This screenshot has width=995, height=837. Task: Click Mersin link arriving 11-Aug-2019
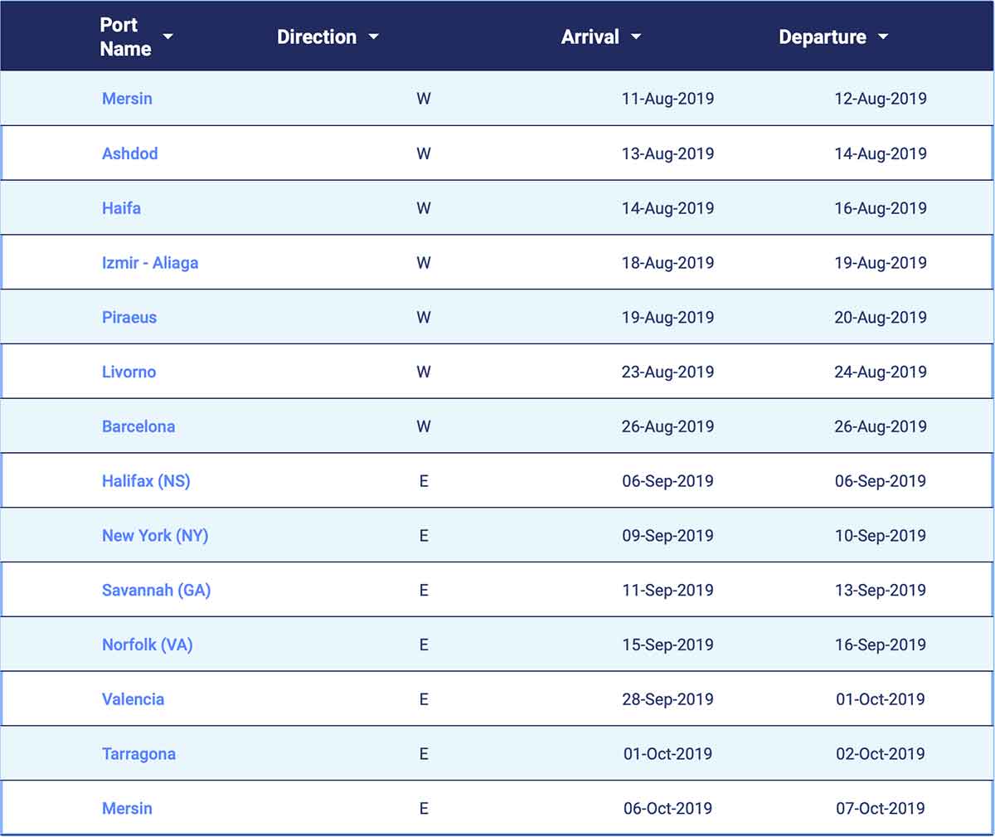pyautogui.click(x=127, y=99)
